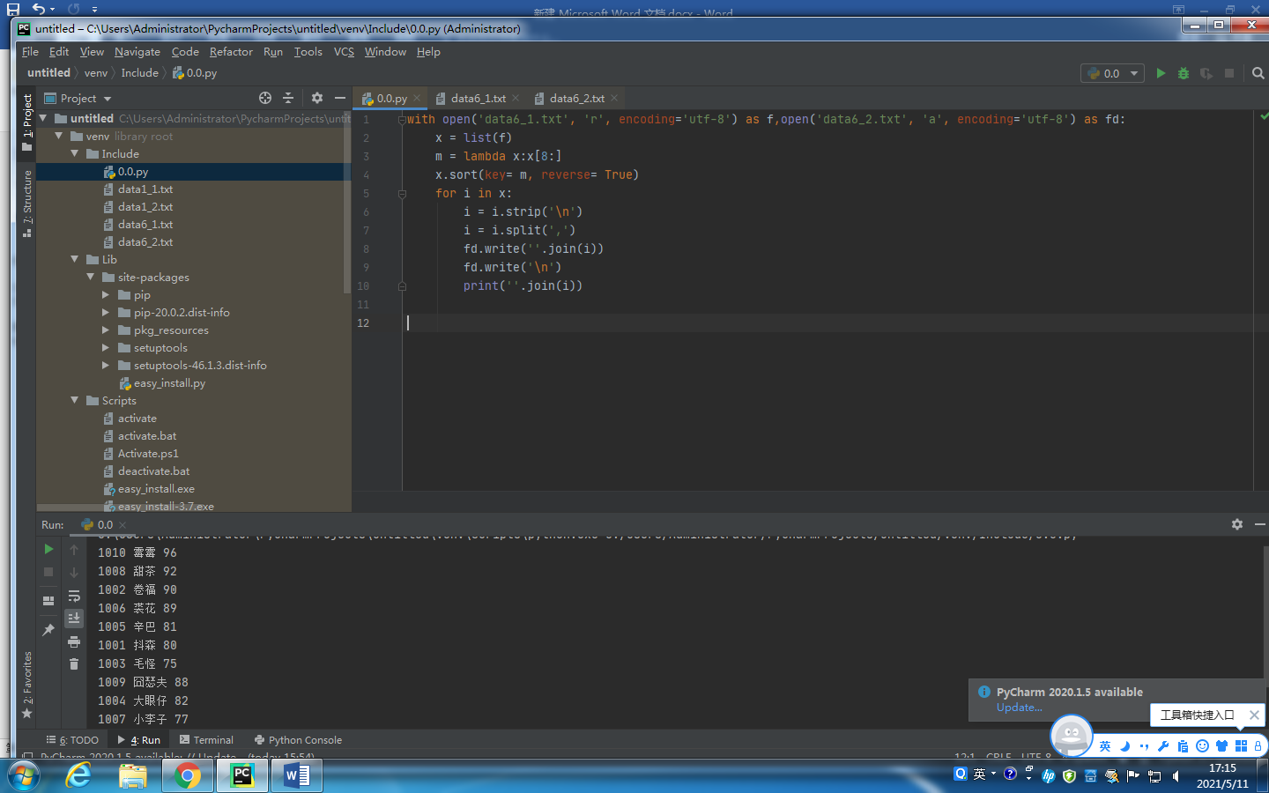This screenshot has width=1269, height=793.
Task: Open the Terminal tool window
Action: [207, 740]
